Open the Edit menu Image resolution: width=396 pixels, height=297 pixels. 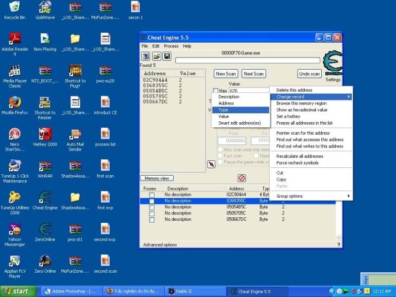pyautogui.click(x=155, y=46)
